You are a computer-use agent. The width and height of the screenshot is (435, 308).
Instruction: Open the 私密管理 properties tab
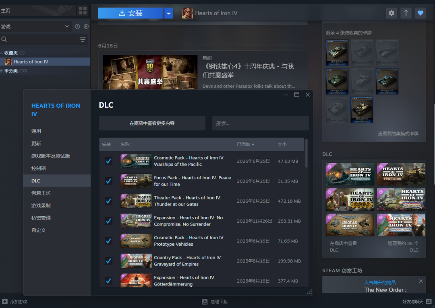(57, 218)
